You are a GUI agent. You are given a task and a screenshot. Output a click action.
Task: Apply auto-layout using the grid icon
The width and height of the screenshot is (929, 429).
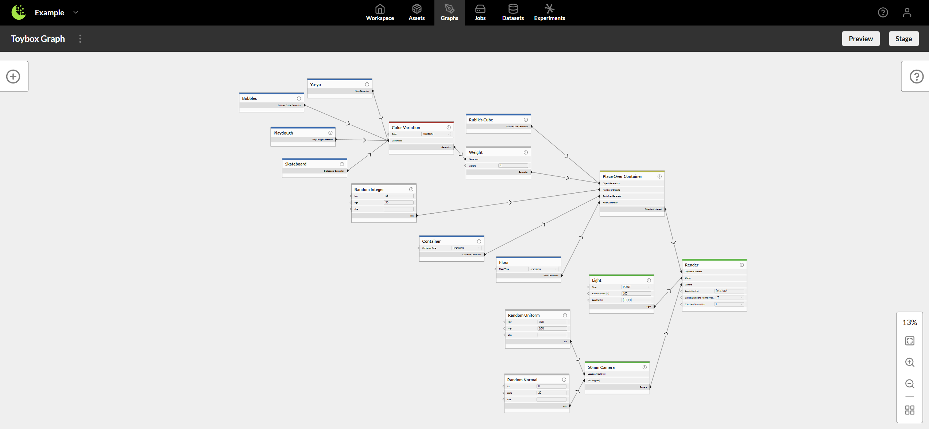coord(910,410)
